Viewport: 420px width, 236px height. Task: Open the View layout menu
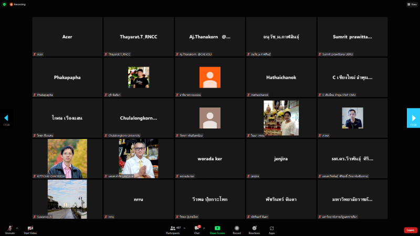(412, 4)
